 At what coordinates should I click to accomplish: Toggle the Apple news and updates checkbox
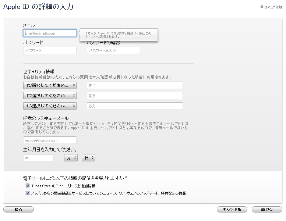(x=27, y=193)
